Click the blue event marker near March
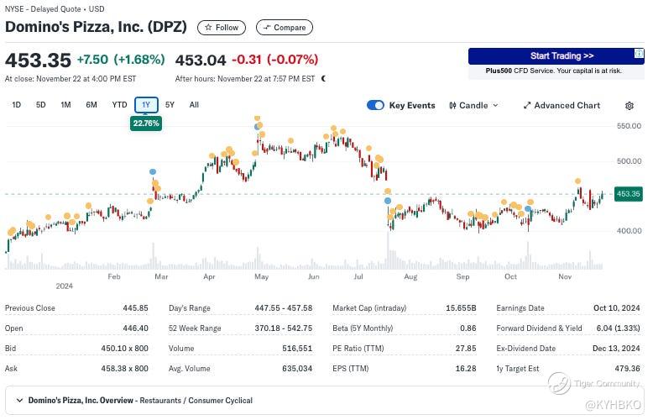The image size is (653, 420). tap(153, 171)
